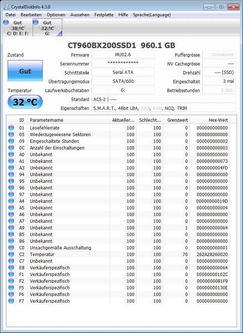The height and width of the screenshot is (333, 243).
Task: Click the status orb in row A9
Action: [x=11, y=228]
